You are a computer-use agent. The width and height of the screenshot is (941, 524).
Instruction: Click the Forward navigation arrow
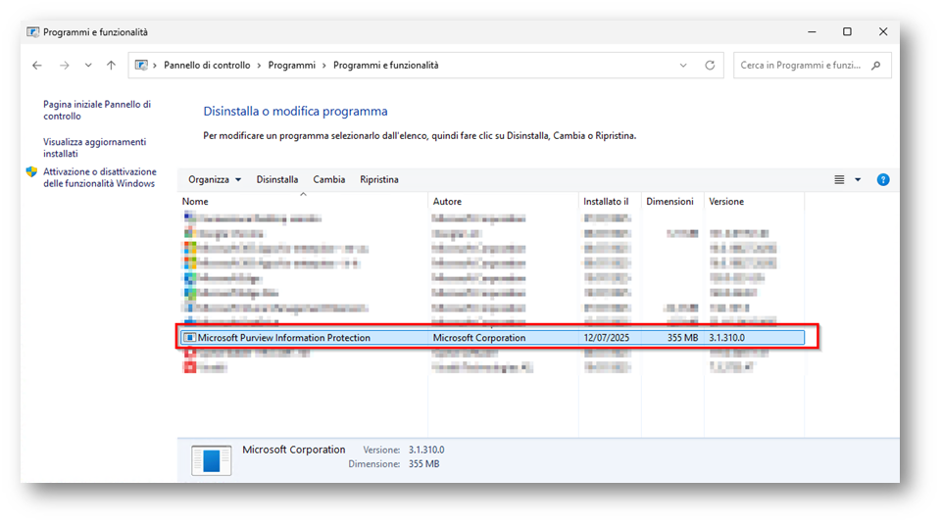point(65,66)
